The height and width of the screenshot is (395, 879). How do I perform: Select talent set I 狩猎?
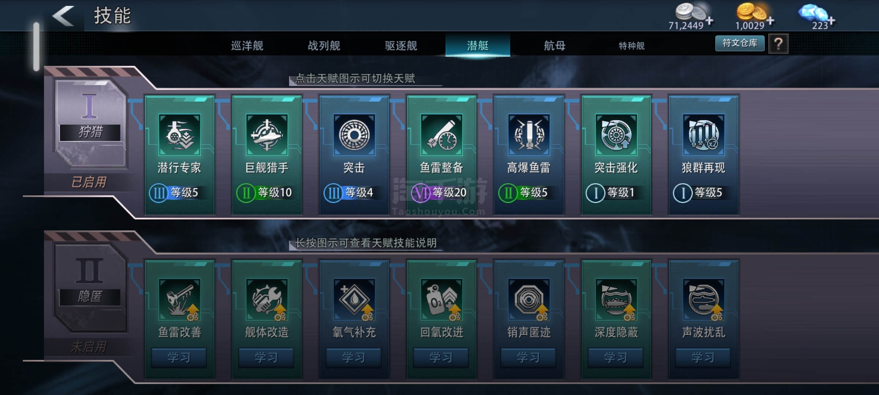pyautogui.click(x=90, y=124)
